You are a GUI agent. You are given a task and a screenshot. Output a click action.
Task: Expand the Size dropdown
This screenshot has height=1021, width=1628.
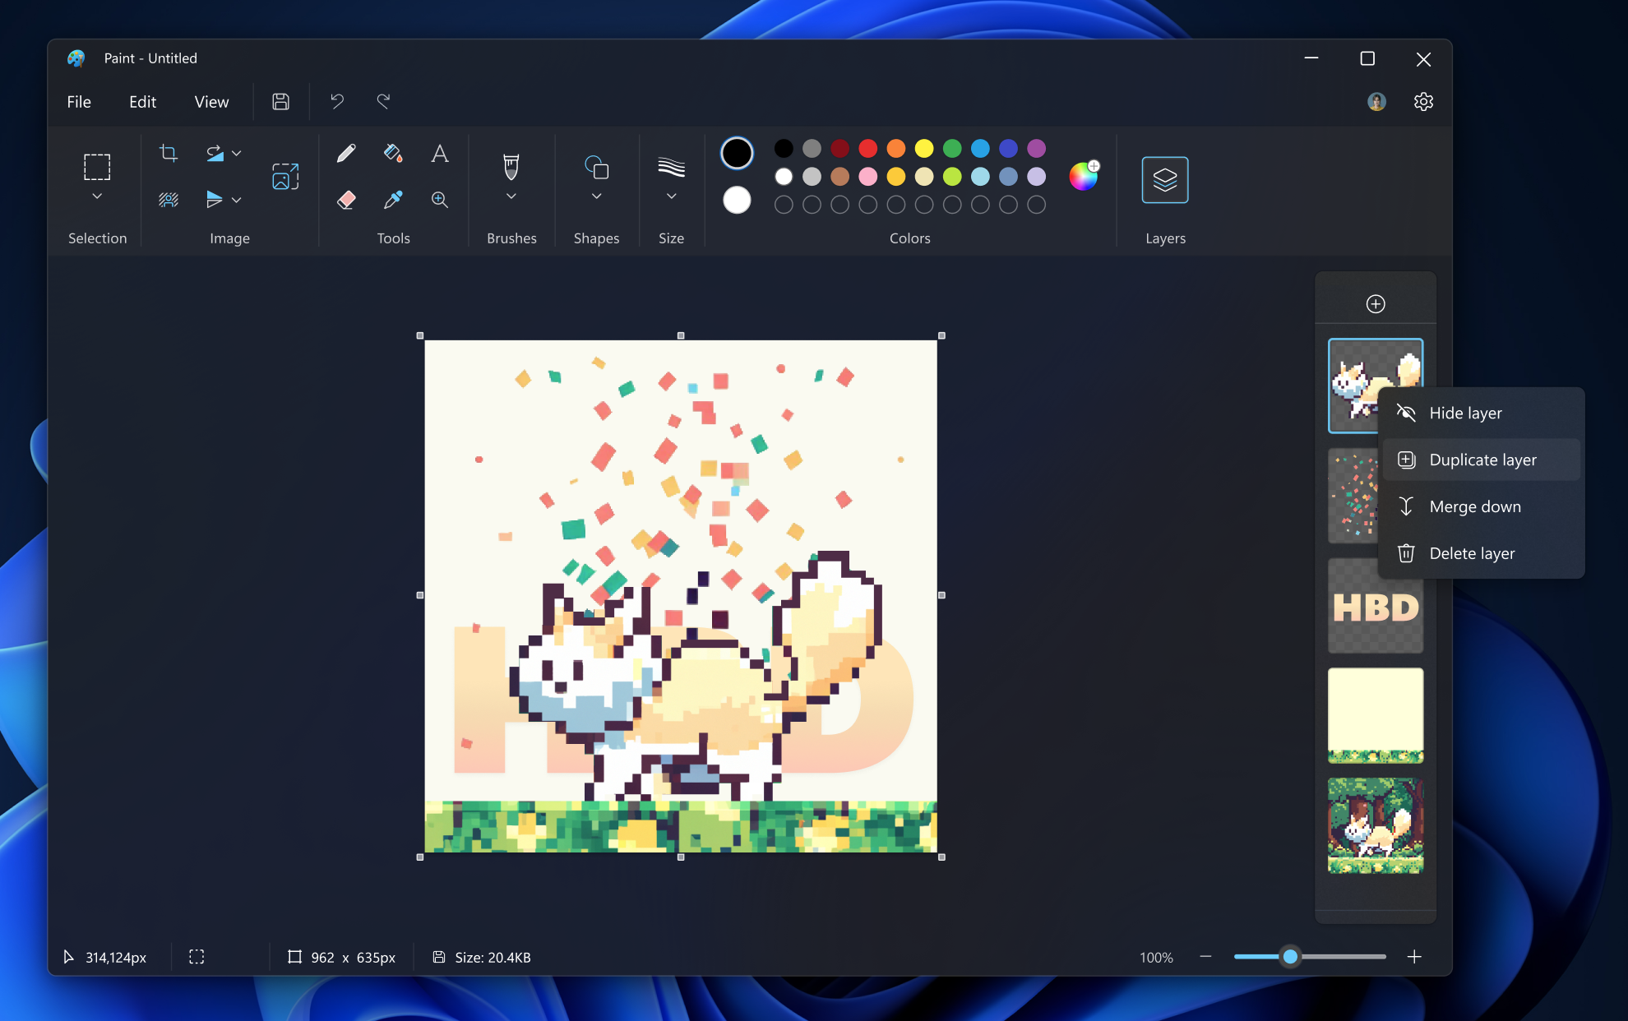672,196
